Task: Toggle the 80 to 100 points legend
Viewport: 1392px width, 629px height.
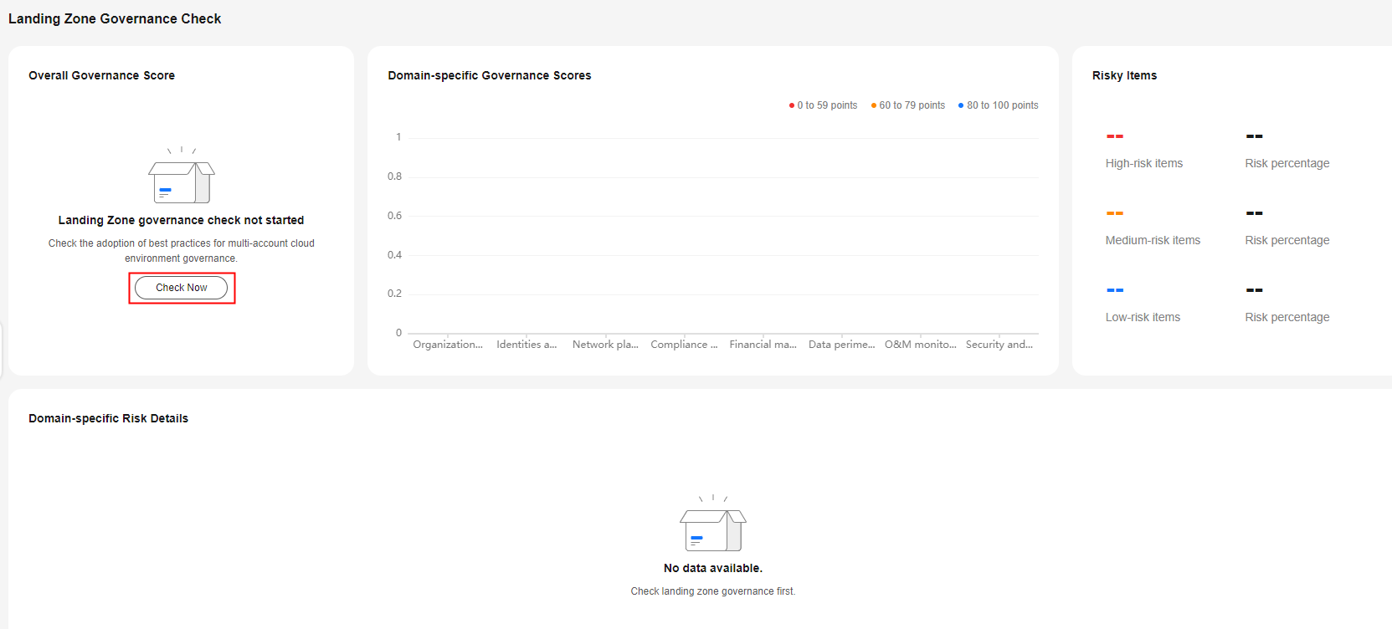Action: tap(998, 105)
